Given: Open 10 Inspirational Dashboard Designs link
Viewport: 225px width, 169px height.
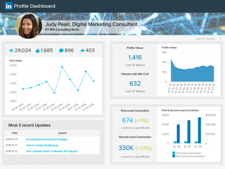Looking at the screenshot, I should (47, 139).
